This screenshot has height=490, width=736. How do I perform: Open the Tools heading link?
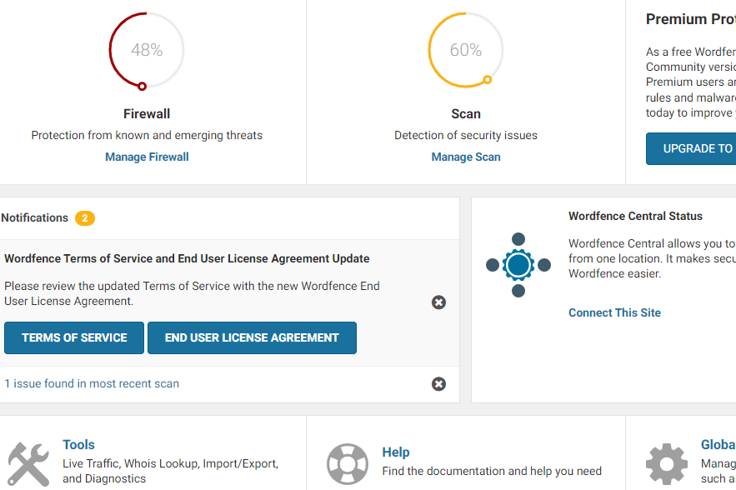(79, 444)
